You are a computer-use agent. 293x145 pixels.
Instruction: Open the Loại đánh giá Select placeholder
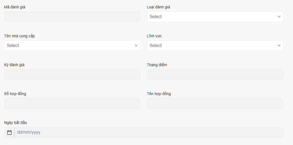(156, 17)
